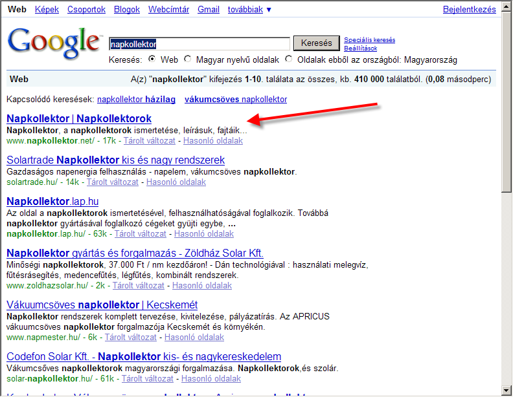Viewport: 513px width, 397px height.
Task: Open Hasonló oldalak for solartrade.hu
Action: pos(176,182)
